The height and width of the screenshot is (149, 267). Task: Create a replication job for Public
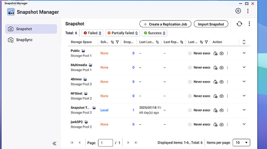coord(216,53)
